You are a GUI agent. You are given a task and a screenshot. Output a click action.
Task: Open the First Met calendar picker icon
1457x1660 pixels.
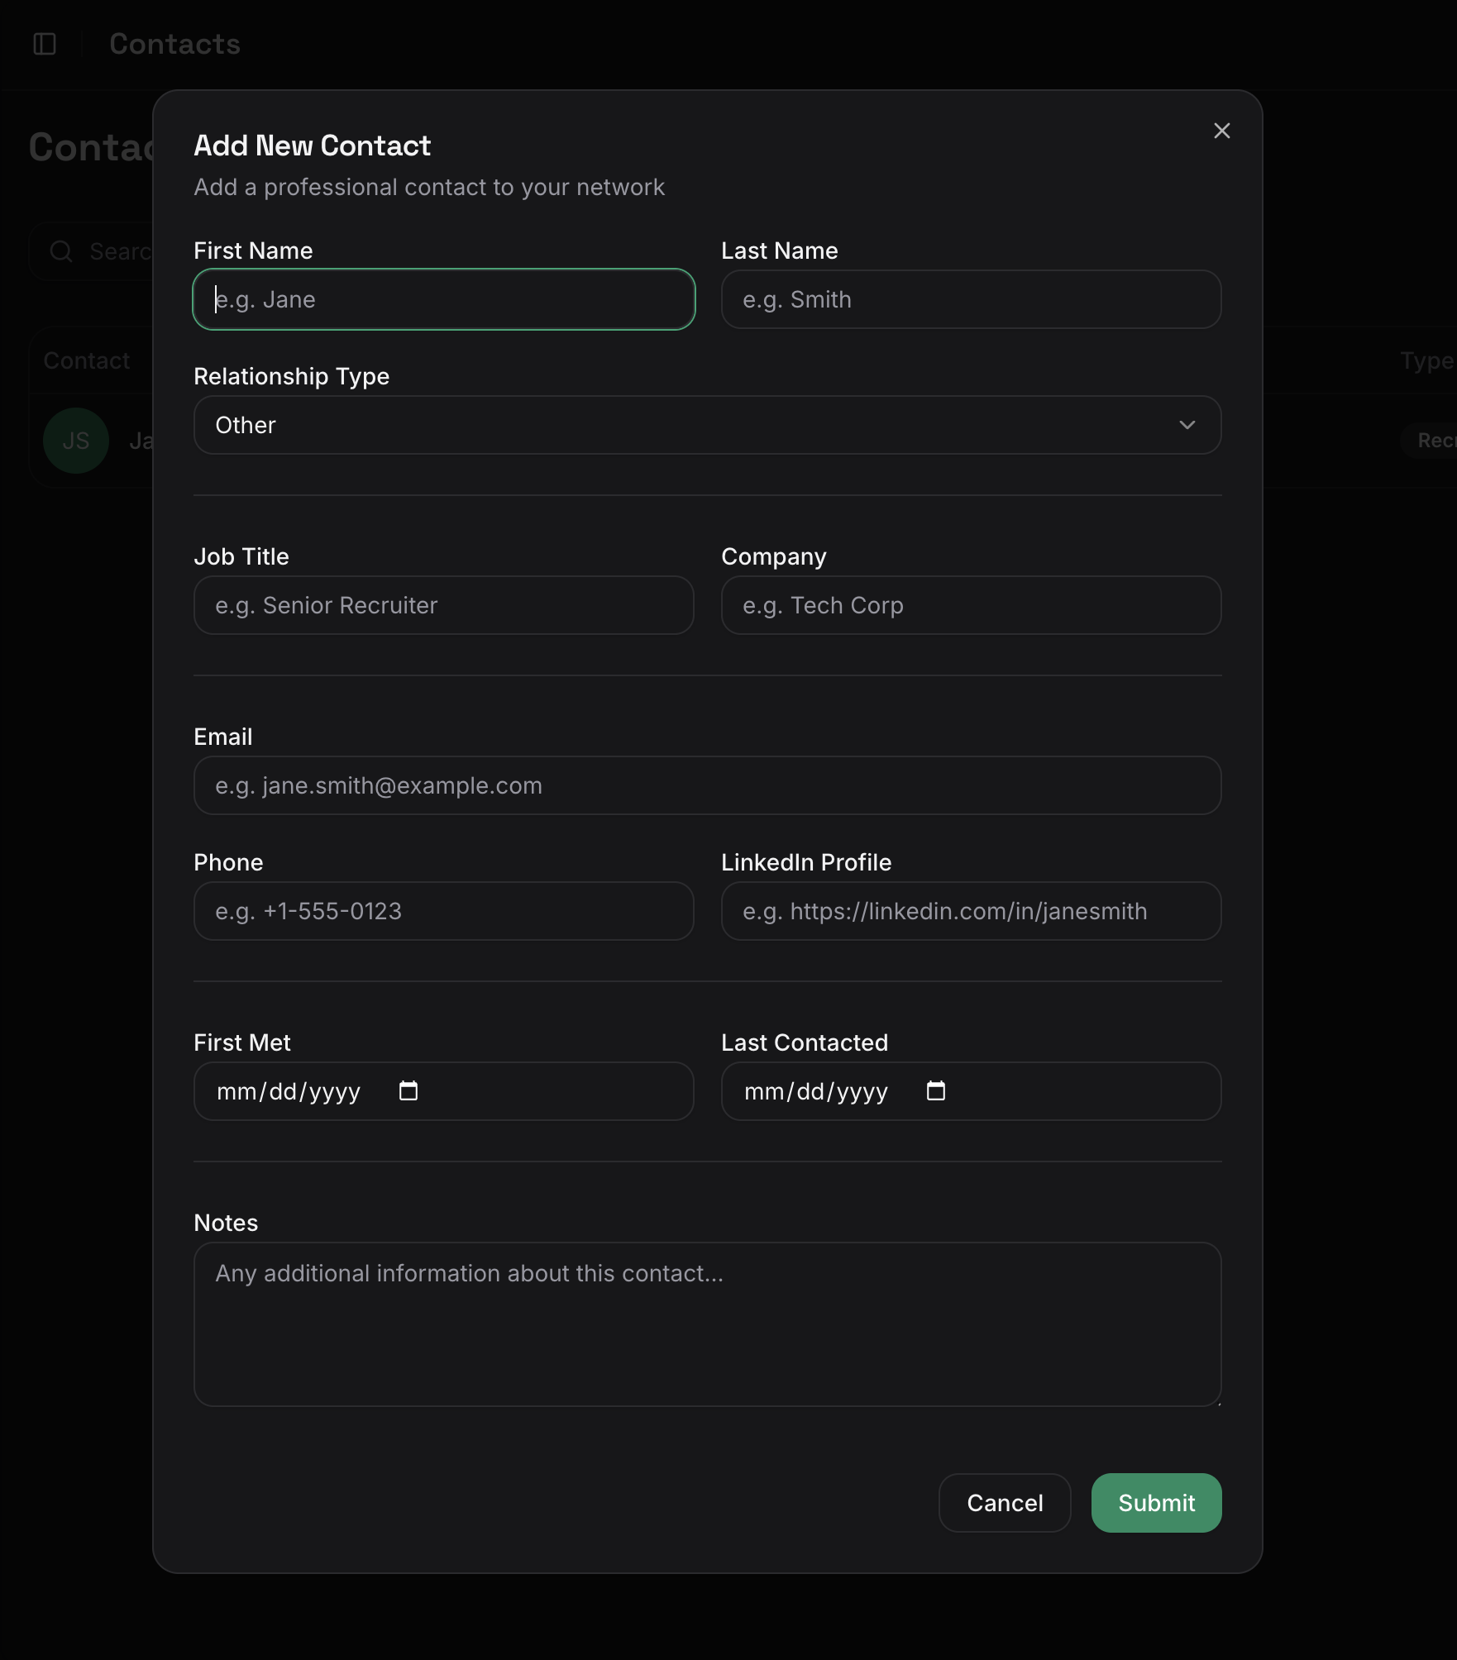pyautogui.click(x=408, y=1091)
